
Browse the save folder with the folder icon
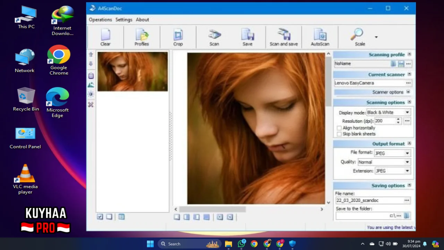pos(407,216)
